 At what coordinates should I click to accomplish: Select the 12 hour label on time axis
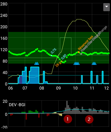click(x=107, y=88)
